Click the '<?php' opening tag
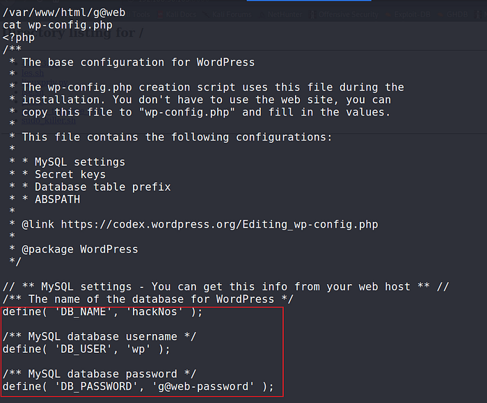487x403 pixels. pos(19,37)
